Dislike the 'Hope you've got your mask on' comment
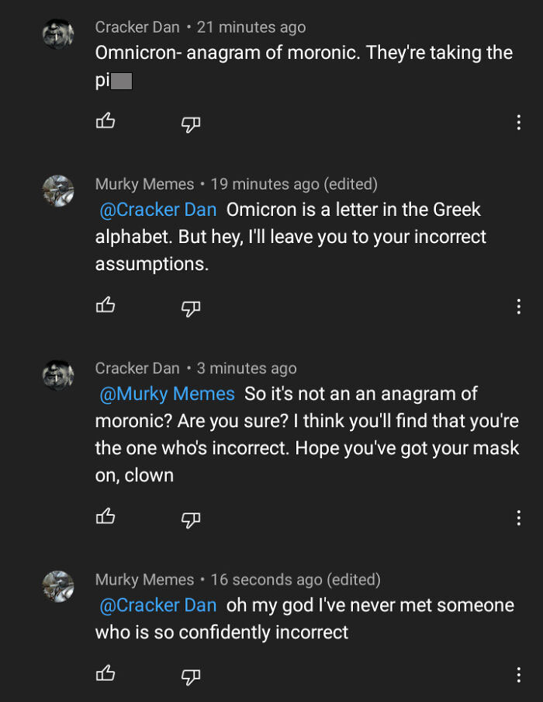The width and height of the screenshot is (543, 702). (191, 518)
